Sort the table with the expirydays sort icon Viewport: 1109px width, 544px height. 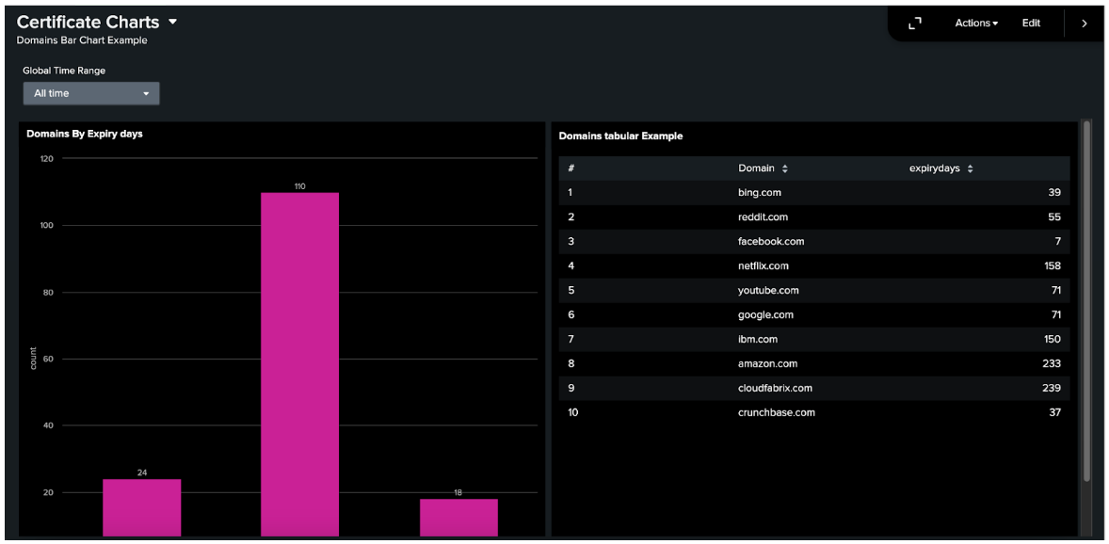point(971,168)
